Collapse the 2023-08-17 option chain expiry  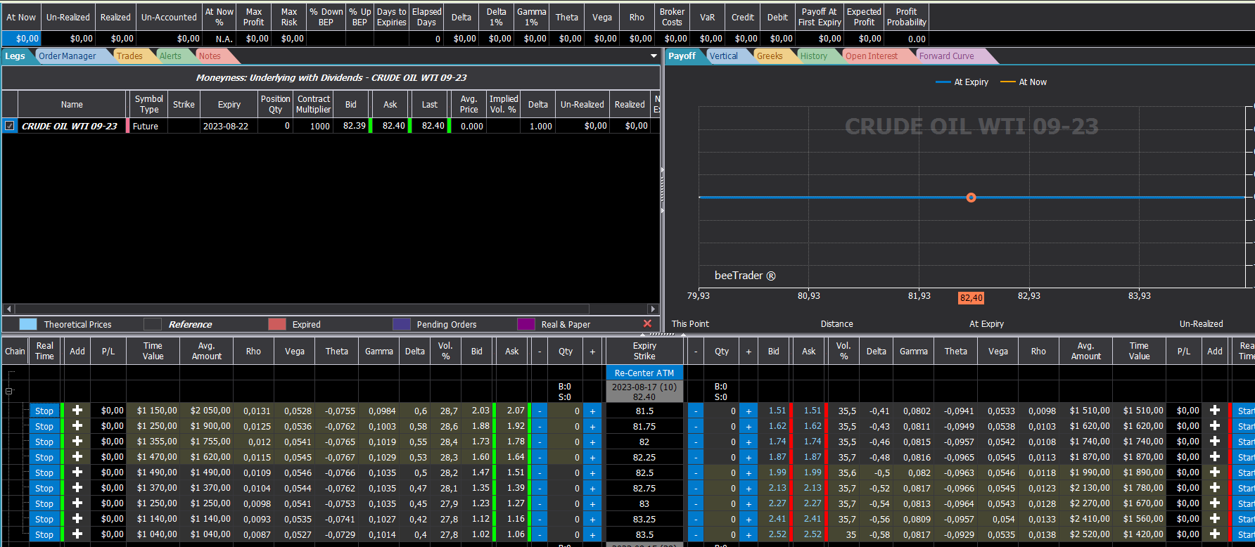click(x=9, y=391)
